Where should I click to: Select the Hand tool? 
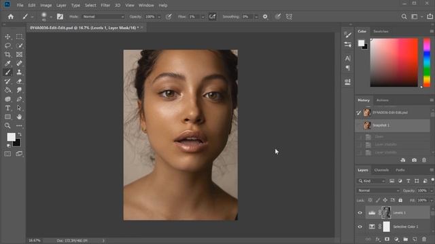coord(19,117)
